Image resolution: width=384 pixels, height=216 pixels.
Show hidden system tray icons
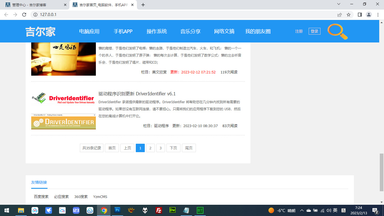coord(302,210)
